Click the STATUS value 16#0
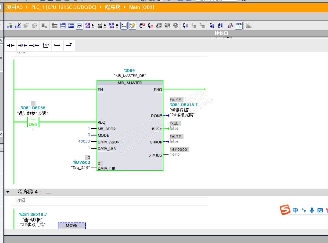Image resolution: width=328 pixels, height=243 pixels. tap(175, 155)
